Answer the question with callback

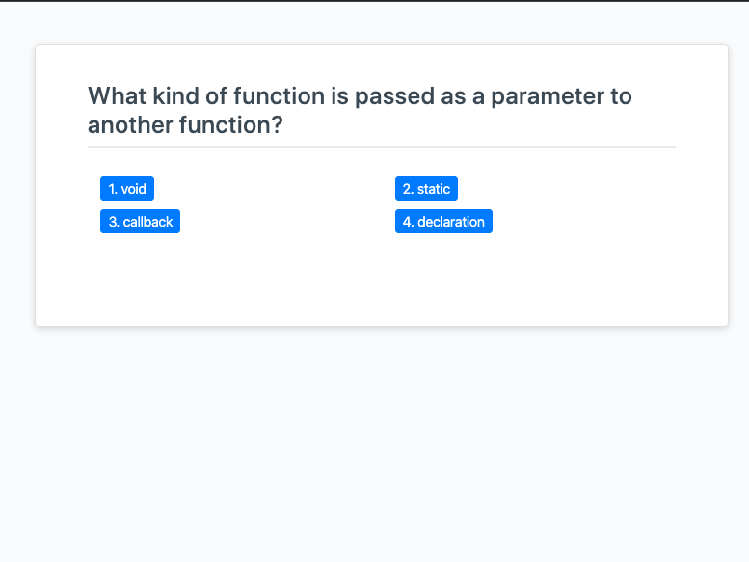point(140,222)
